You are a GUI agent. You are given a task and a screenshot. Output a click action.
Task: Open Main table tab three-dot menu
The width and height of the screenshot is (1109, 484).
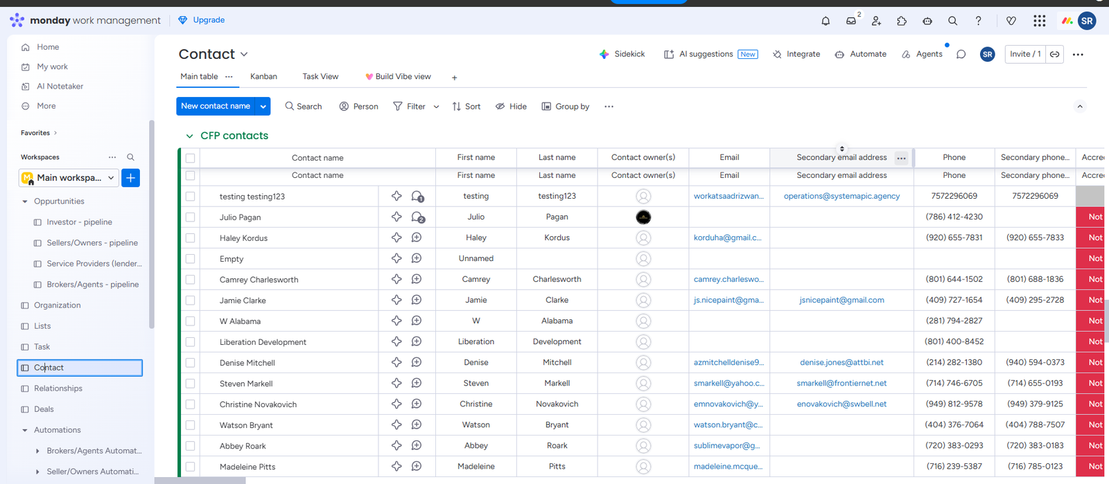coord(229,77)
